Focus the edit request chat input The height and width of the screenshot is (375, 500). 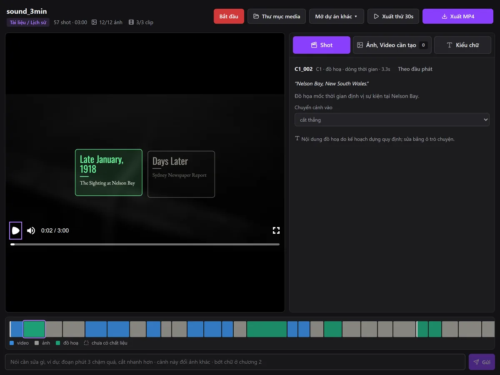(x=235, y=362)
